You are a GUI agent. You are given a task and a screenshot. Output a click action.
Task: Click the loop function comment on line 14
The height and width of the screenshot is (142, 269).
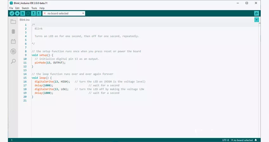[72, 74]
